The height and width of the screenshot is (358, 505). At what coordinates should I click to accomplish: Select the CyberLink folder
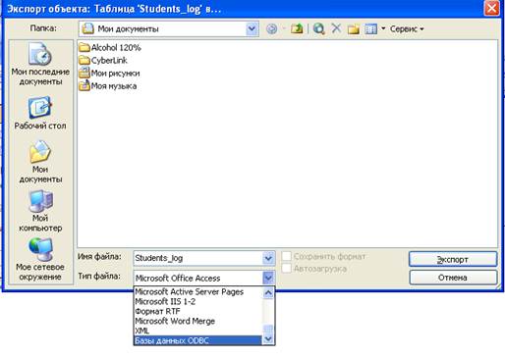pyautogui.click(x=103, y=61)
